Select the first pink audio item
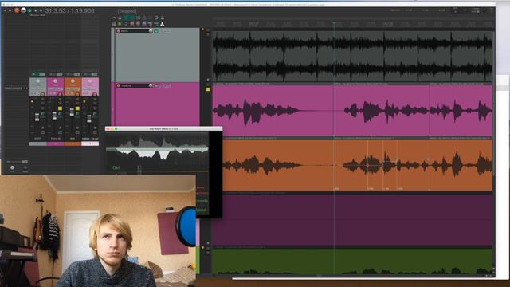Viewport: 510px width, 287px height. [273, 110]
